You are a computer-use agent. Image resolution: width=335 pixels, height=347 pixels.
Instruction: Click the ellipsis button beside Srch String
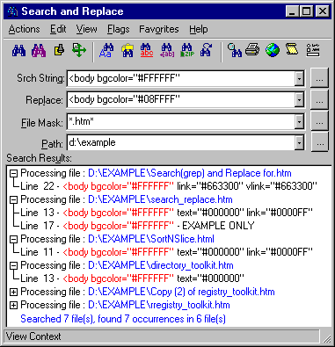tap(319, 78)
